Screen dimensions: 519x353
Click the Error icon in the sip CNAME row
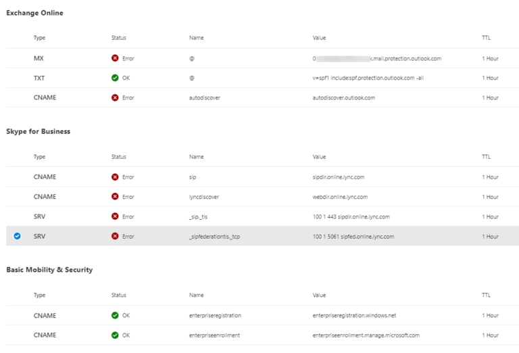[115, 176]
